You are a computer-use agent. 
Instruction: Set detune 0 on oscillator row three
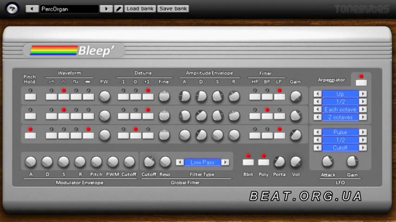click(136, 136)
